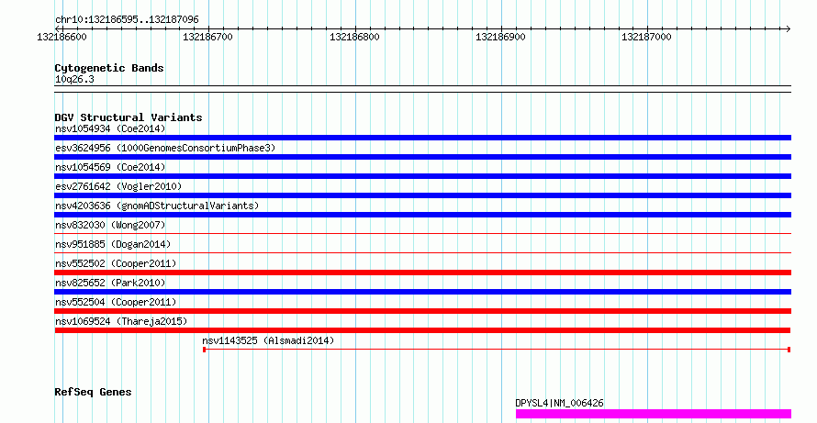Click the chr10:132186595..132187096 region label
The image size is (817, 423).
click(127, 20)
